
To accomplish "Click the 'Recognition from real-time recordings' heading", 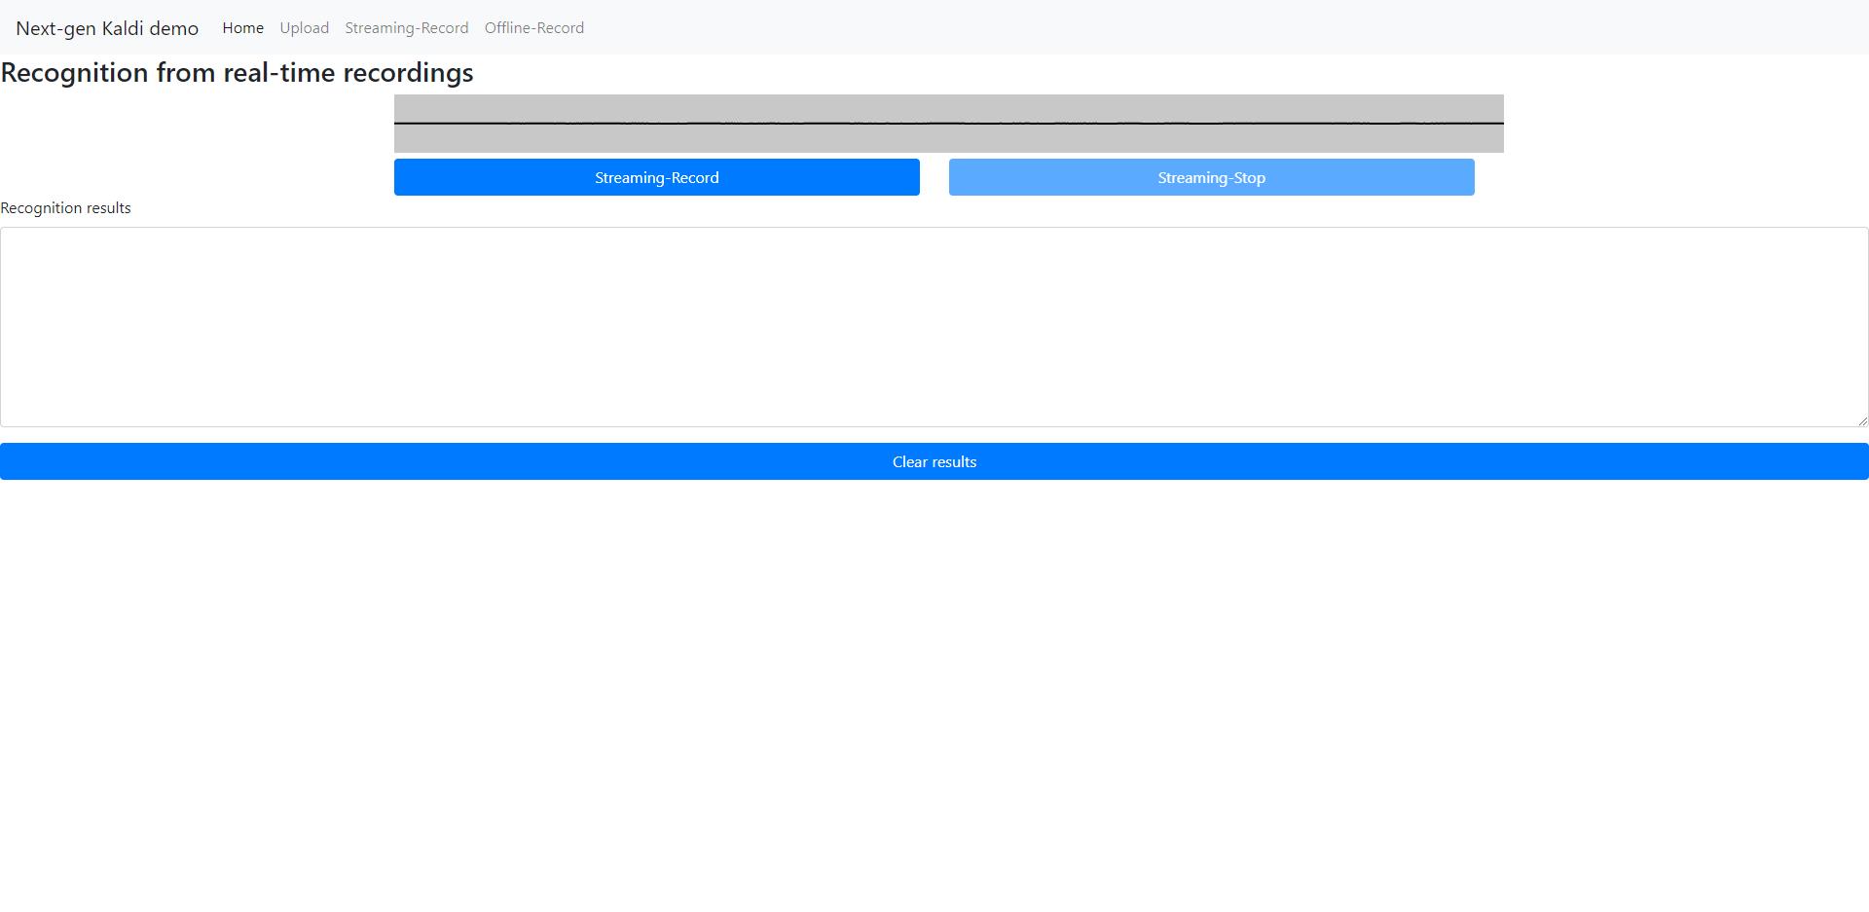I will [237, 73].
